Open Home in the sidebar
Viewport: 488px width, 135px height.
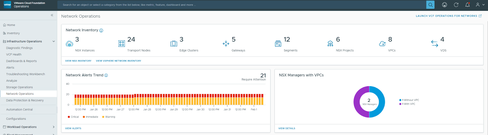11,25
